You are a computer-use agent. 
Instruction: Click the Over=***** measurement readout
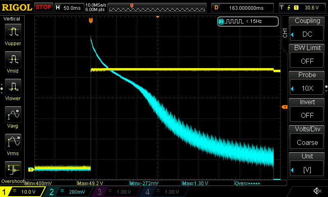click(x=261, y=183)
